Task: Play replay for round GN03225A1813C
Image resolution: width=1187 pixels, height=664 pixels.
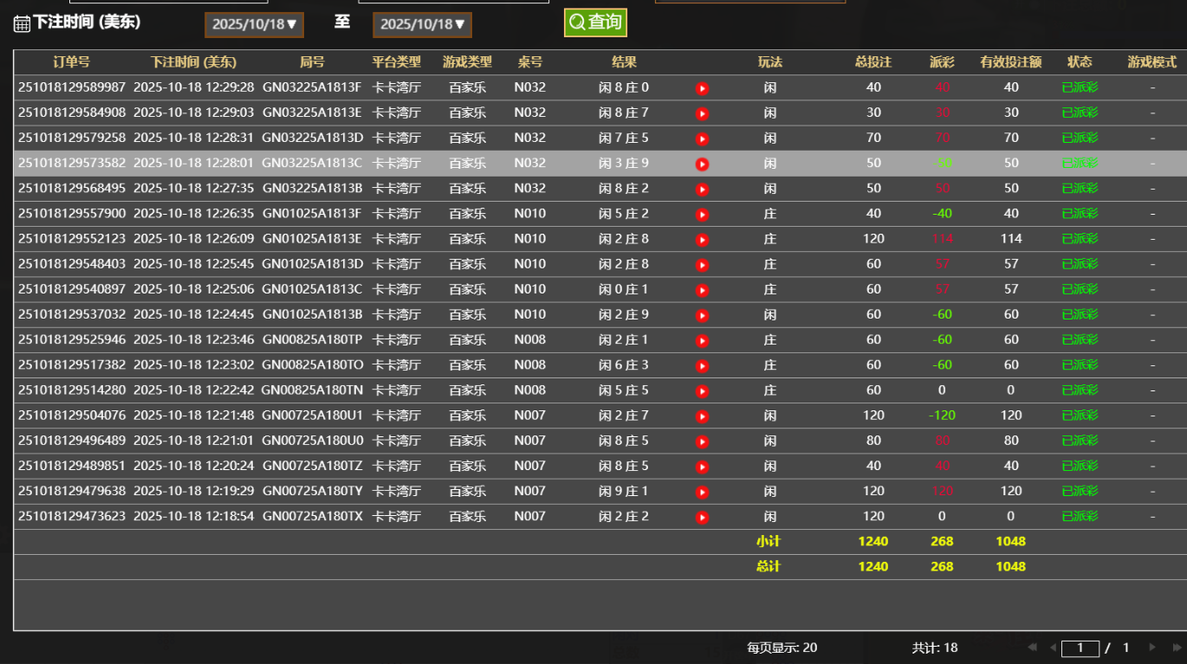Action: [702, 164]
